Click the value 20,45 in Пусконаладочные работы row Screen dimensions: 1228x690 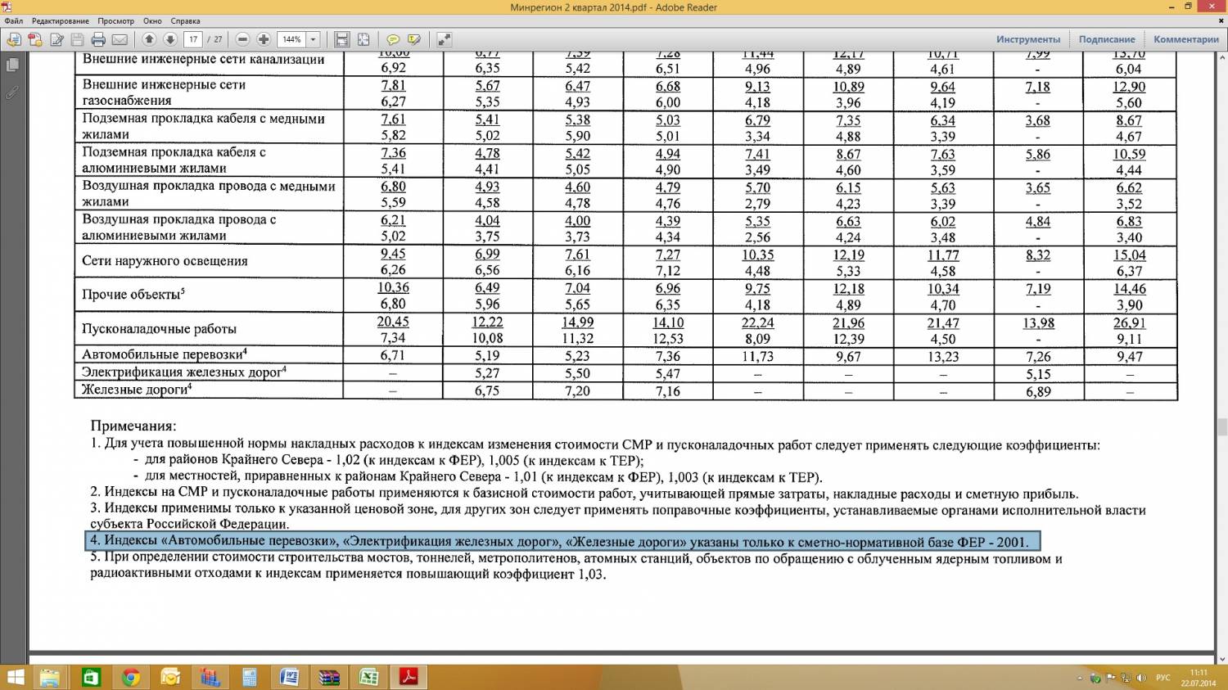point(393,322)
